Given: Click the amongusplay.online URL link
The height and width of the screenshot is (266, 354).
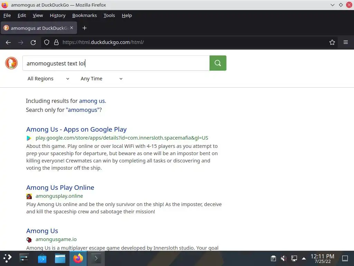Looking at the screenshot, I should (59, 196).
